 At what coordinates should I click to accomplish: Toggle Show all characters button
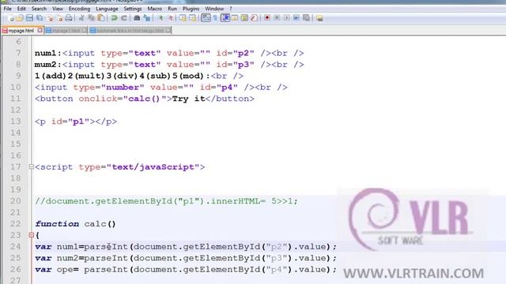215,18
